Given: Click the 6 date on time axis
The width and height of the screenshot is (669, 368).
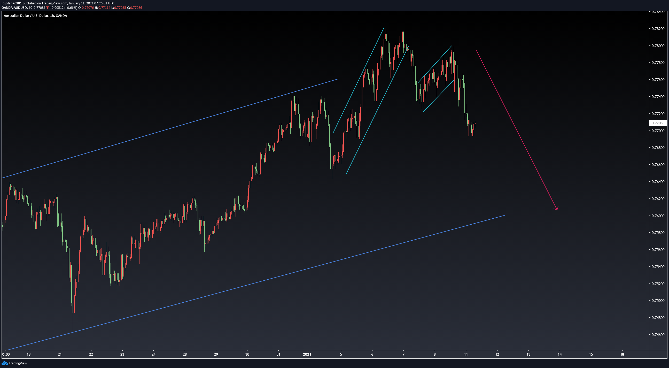Looking at the screenshot, I should pyautogui.click(x=372, y=355).
